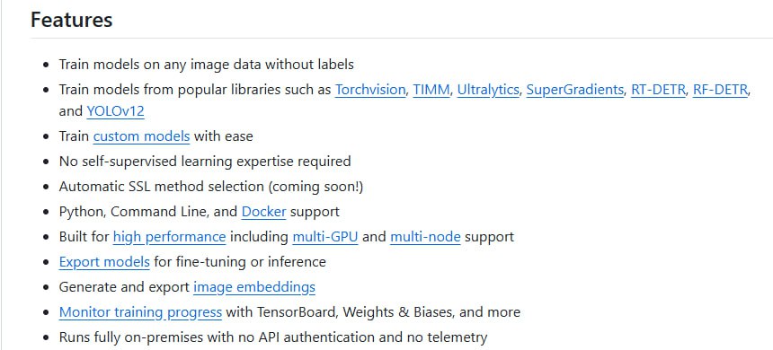
Task: Follow the Ultralytics link
Action: point(488,90)
